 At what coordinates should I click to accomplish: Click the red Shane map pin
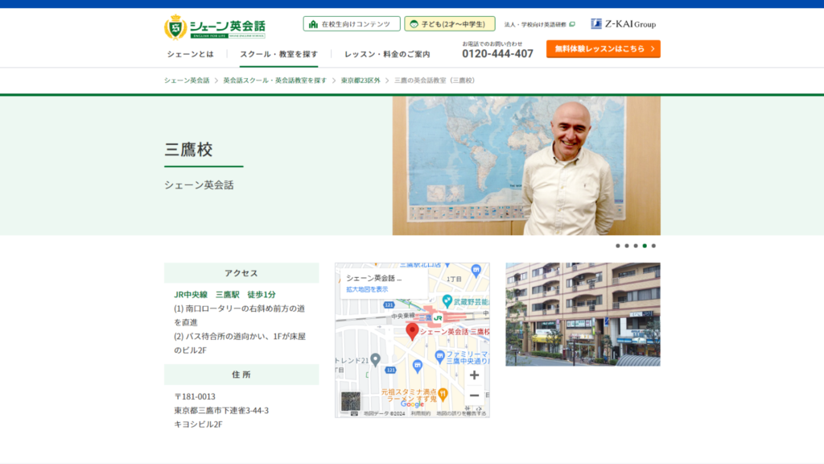(x=412, y=331)
